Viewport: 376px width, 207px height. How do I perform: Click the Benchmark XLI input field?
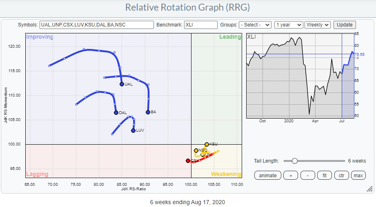point(200,25)
